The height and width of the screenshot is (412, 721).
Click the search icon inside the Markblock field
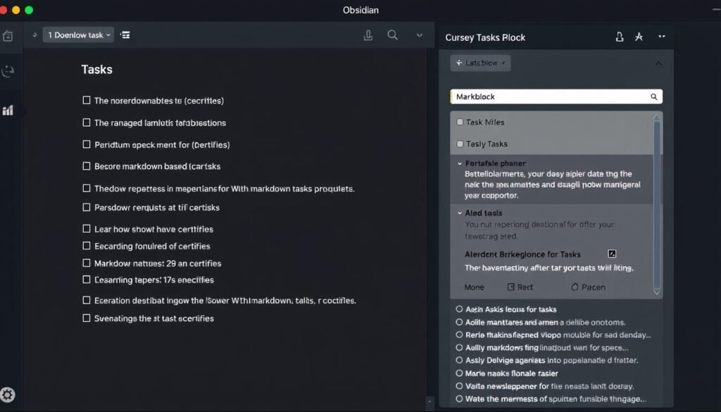654,96
